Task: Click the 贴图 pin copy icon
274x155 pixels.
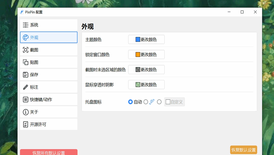Action: pyautogui.click(x=26, y=62)
